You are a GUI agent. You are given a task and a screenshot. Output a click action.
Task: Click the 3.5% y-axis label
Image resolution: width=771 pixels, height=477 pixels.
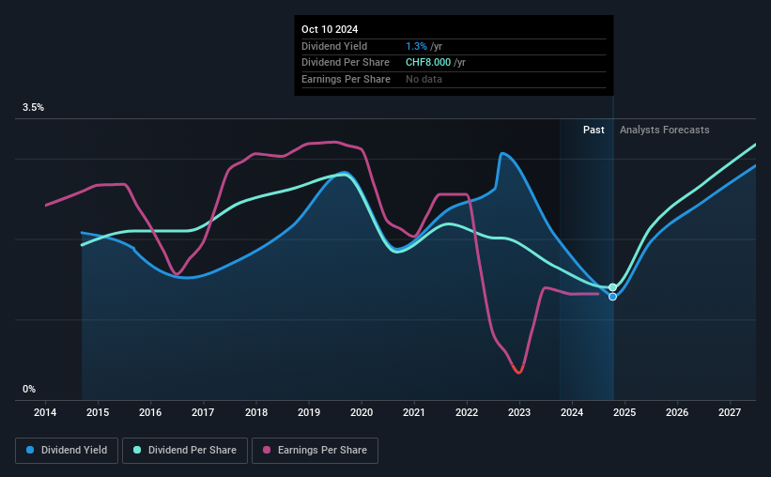coord(33,107)
